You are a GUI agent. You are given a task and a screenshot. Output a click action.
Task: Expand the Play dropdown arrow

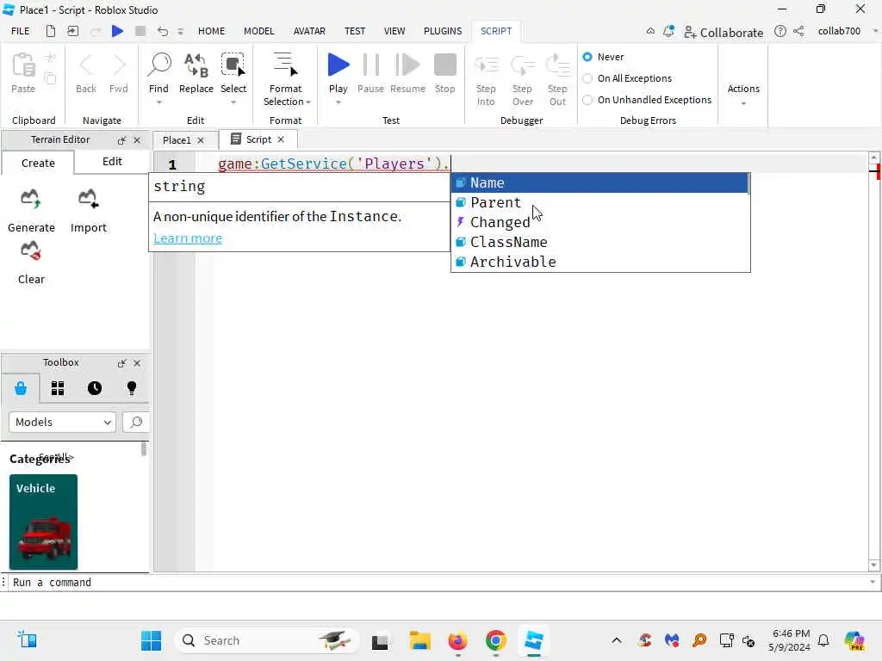point(338,102)
